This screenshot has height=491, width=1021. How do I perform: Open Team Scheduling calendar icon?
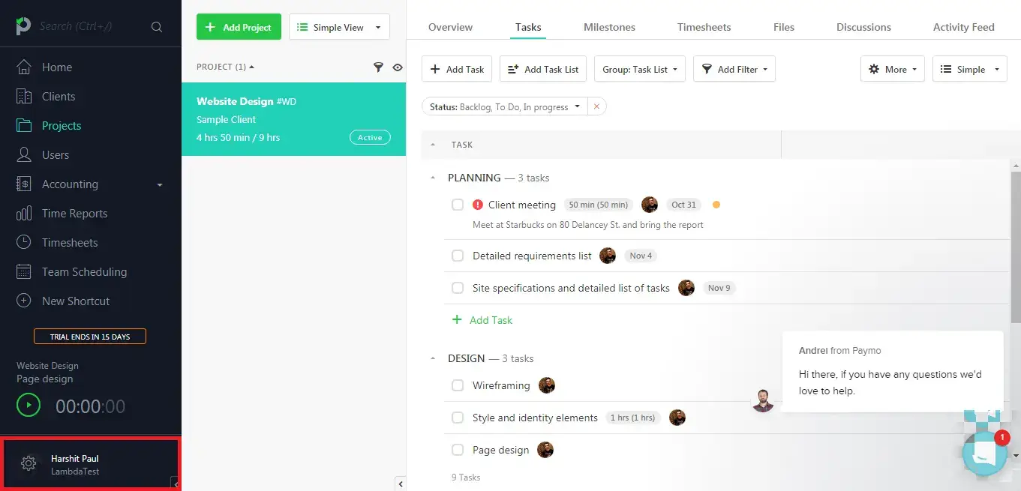(x=24, y=272)
